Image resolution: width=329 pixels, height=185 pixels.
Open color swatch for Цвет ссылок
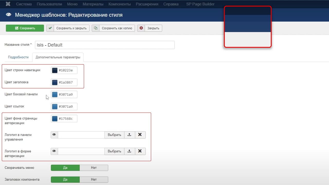tap(55, 106)
